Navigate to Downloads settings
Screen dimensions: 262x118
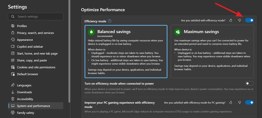point(24,92)
